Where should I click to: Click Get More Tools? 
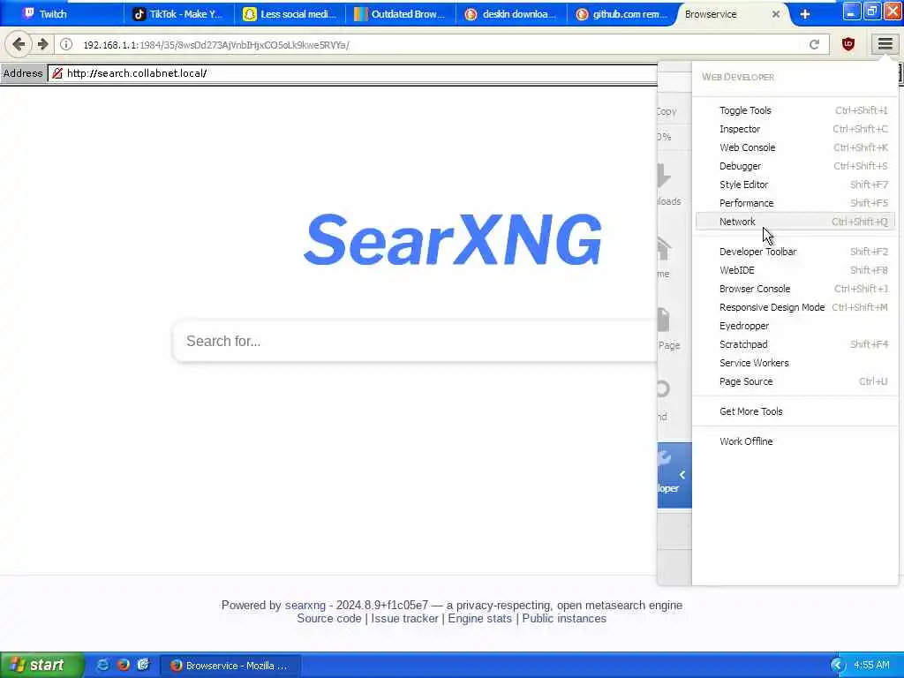(795, 411)
